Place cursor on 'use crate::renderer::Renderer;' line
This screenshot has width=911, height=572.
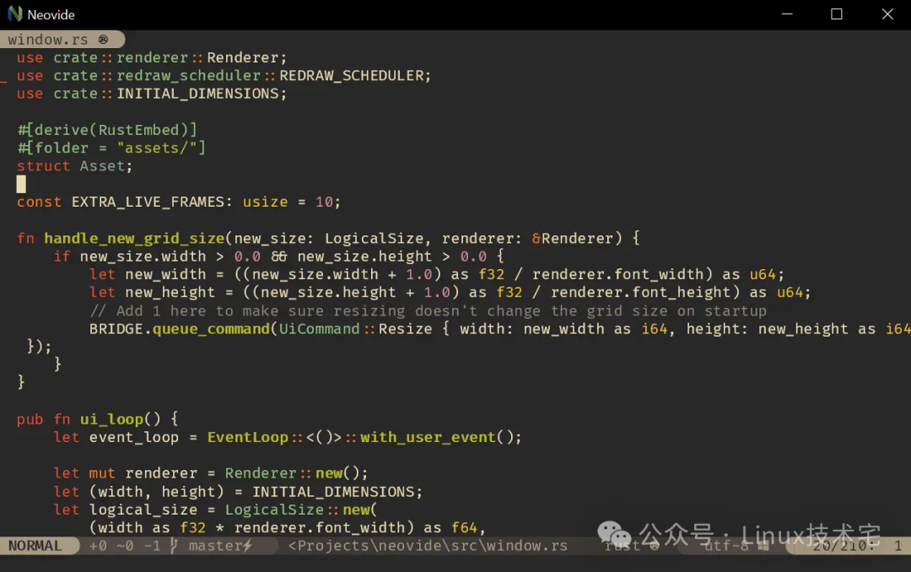pos(152,57)
